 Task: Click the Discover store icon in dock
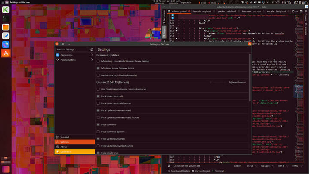(x=6, y=53)
